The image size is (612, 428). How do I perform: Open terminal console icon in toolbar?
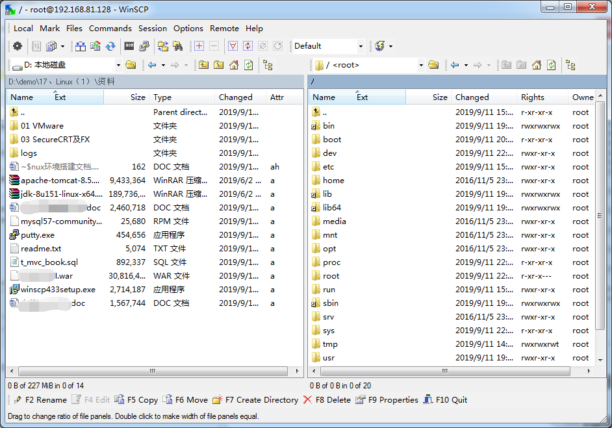pos(129,46)
